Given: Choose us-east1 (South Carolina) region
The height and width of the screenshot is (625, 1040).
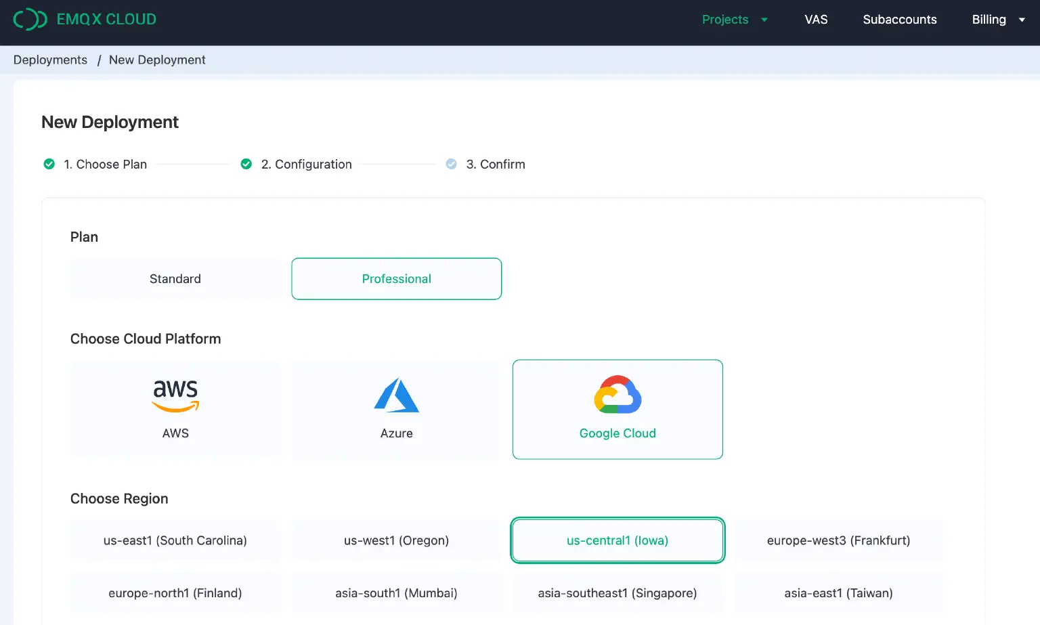Looking at the screenshot, I should tap(175, 540).
